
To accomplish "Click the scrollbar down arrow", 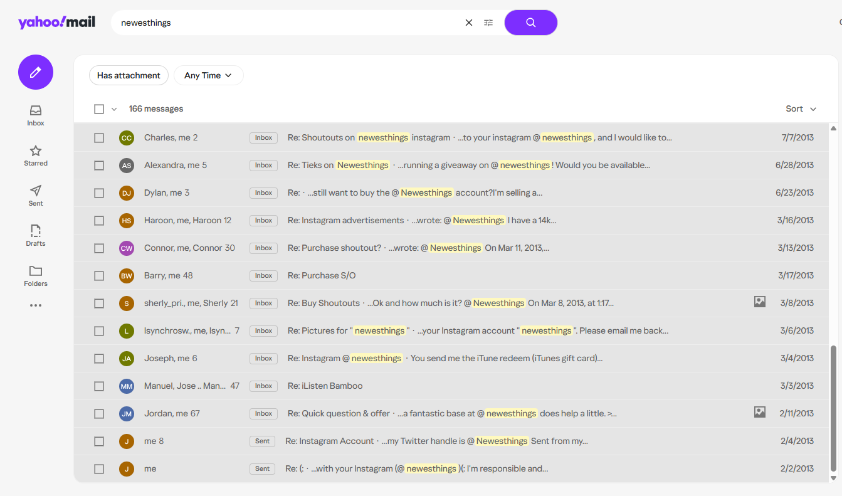I will 833,478.
